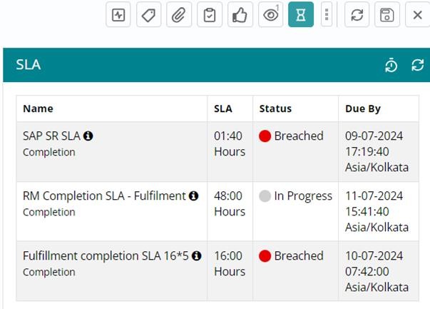
Task: Click the clipboard checklist icon
Action: (210, 15)
